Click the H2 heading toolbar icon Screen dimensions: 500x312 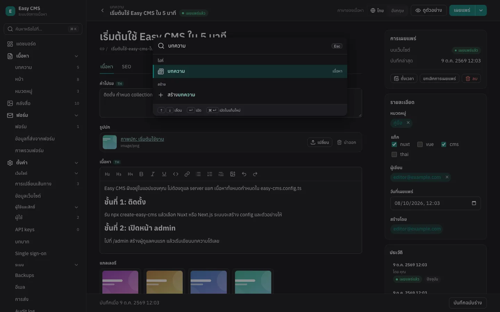coord(107,174)
